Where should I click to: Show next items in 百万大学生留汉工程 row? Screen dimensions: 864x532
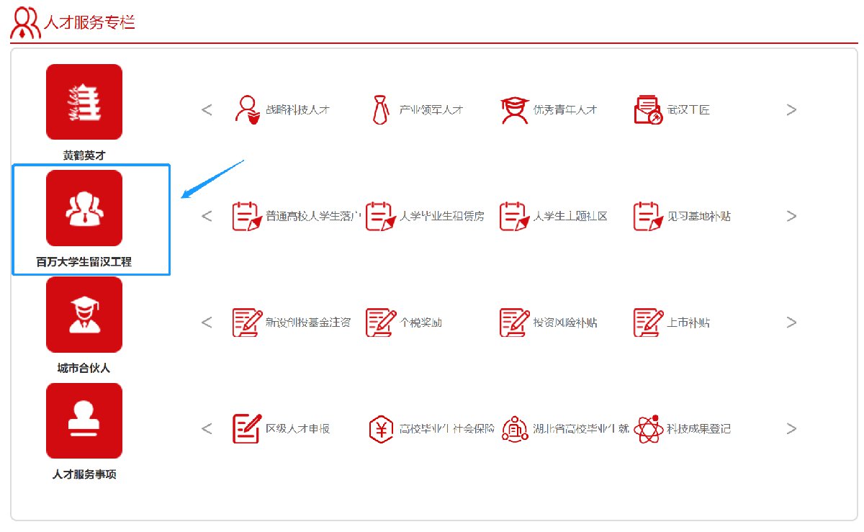[791, 216]
